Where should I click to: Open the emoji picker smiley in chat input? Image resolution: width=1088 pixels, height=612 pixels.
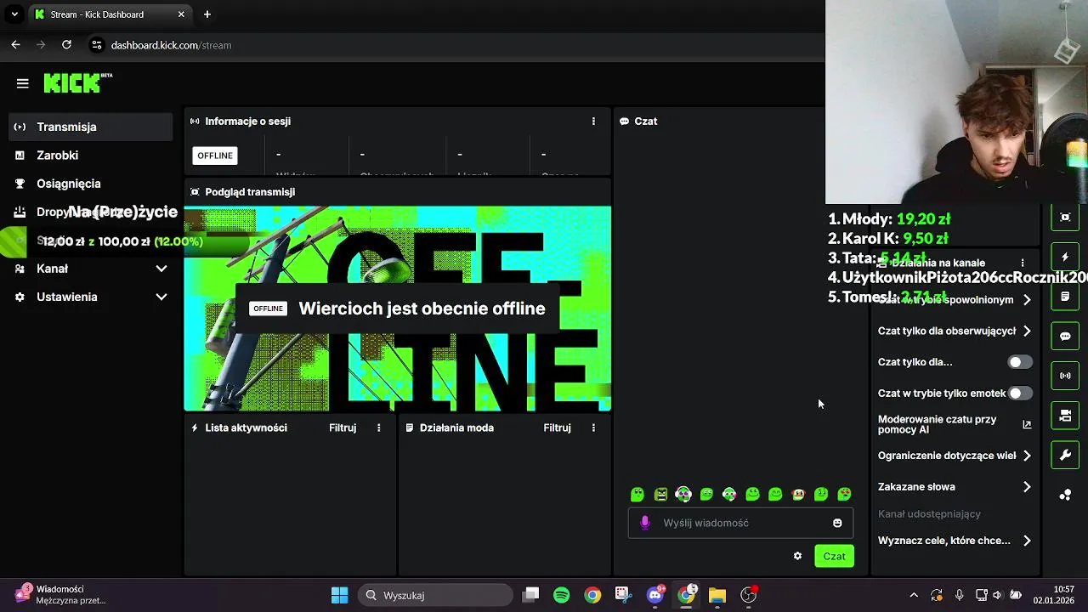[x=837, y=523]
